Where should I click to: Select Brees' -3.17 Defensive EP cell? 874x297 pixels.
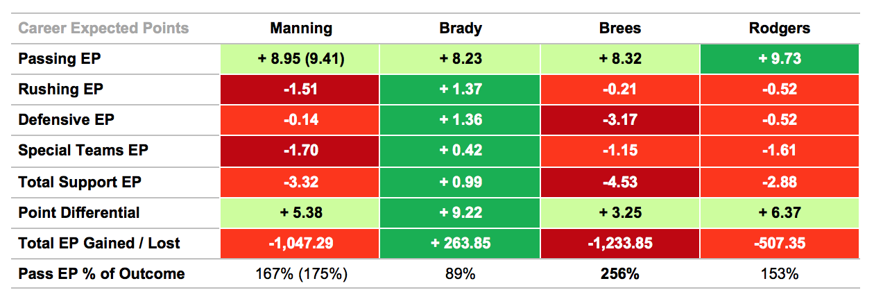pos(619,120)
